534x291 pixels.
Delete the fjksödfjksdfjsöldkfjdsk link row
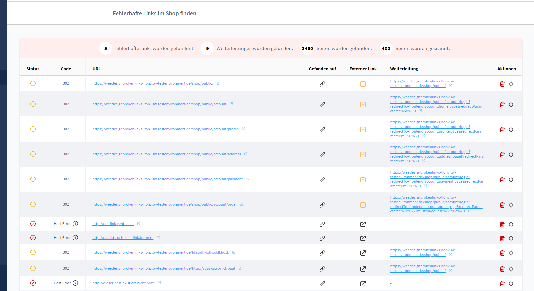tap(502, 253)
